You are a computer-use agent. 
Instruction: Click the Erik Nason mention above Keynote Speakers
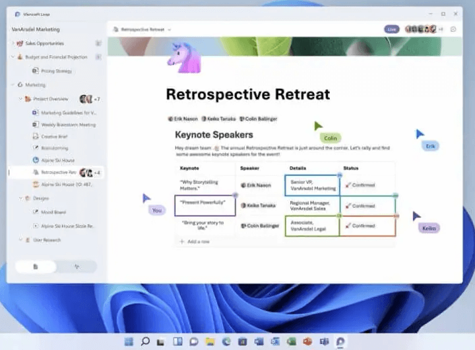pos(183,119)
